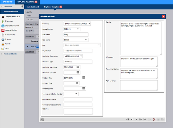Collapse the Industrial Relations section

pos(2,11)
